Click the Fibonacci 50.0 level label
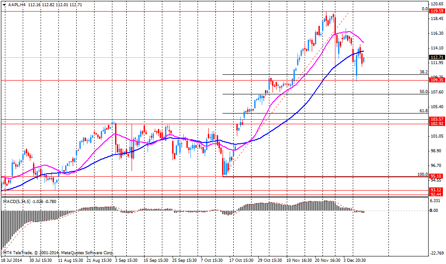The image size is (446, 264). [x=424, y=92]
